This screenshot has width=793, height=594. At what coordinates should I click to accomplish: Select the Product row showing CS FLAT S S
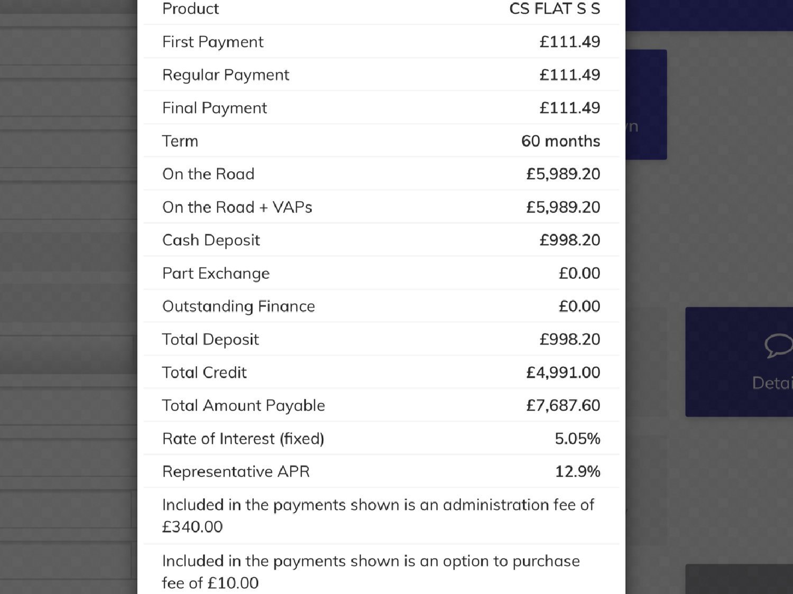pyautogui.click(x=381, y=10)
